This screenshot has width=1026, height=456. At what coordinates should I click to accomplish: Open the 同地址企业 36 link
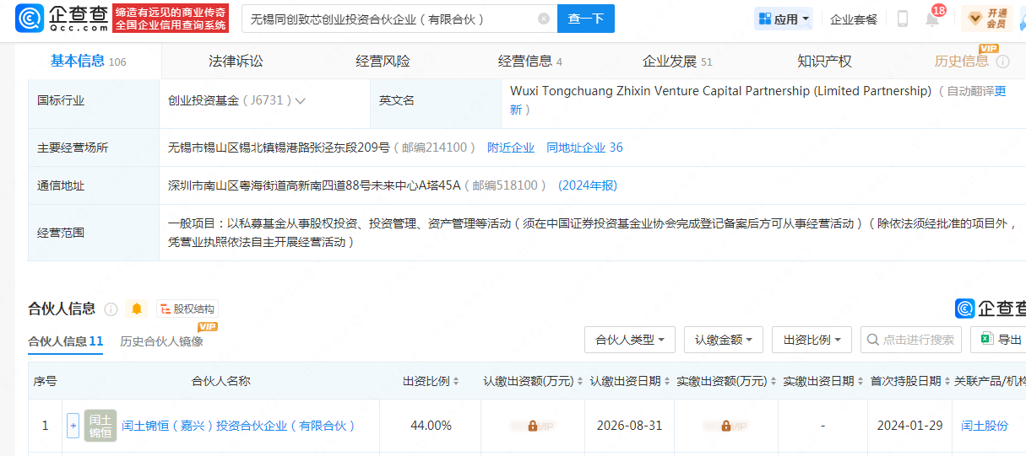point(584,148)
